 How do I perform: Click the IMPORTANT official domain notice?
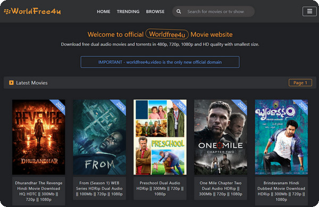[160, 62]
